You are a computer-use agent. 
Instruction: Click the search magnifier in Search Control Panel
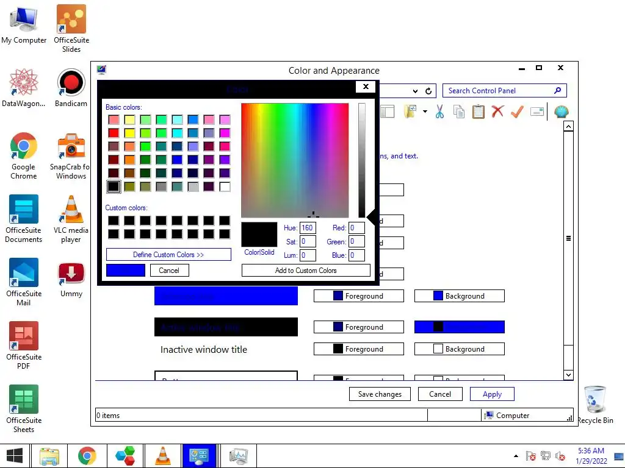[558, 90]
